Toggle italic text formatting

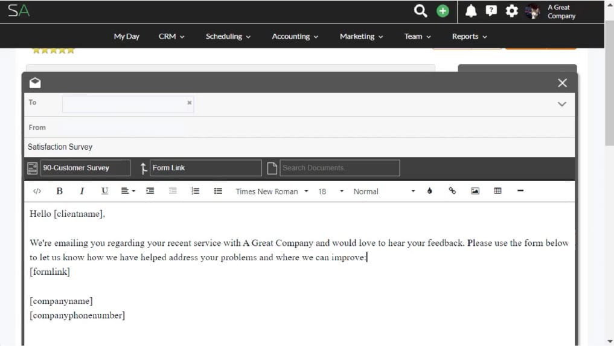[x=82, y=191]
